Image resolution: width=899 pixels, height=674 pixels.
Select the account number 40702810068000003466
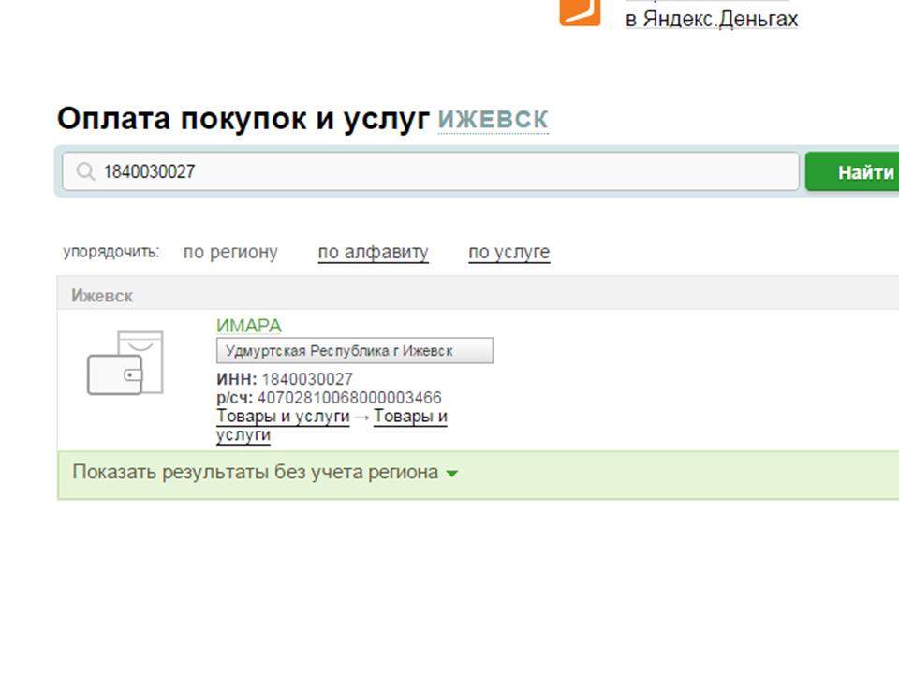pyautogui.click(x=349, y=397)
